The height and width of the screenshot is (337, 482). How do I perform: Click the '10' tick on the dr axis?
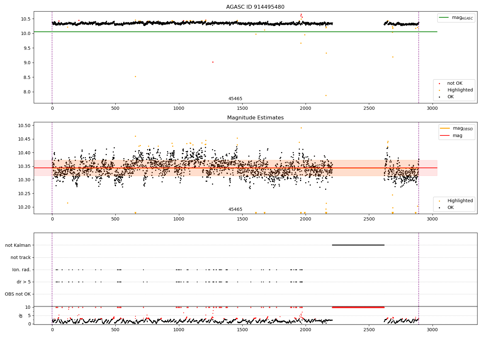click(x=28, y=307)
